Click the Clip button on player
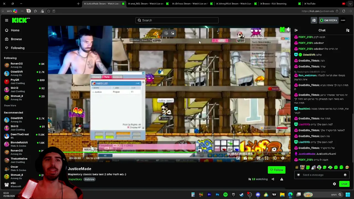Image resolution: width=354 pixels, height=199 pixels. point(248,158)
